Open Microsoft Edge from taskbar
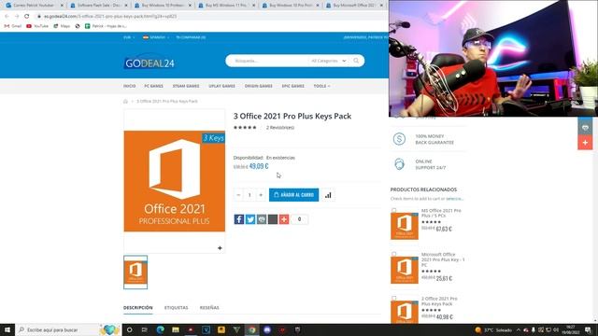The image size is (598, 336). pos(160,329)
